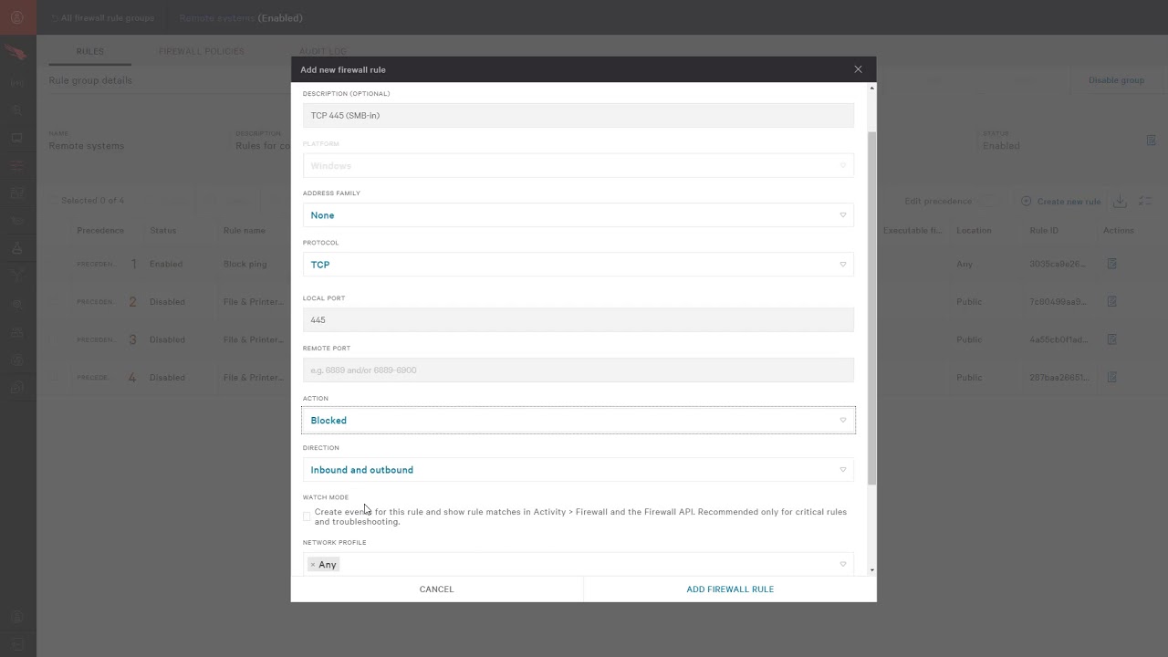Click Add Firewall Rule button
The width and height of the screenshot is (1168, 657).
click(x=730, y=589)
